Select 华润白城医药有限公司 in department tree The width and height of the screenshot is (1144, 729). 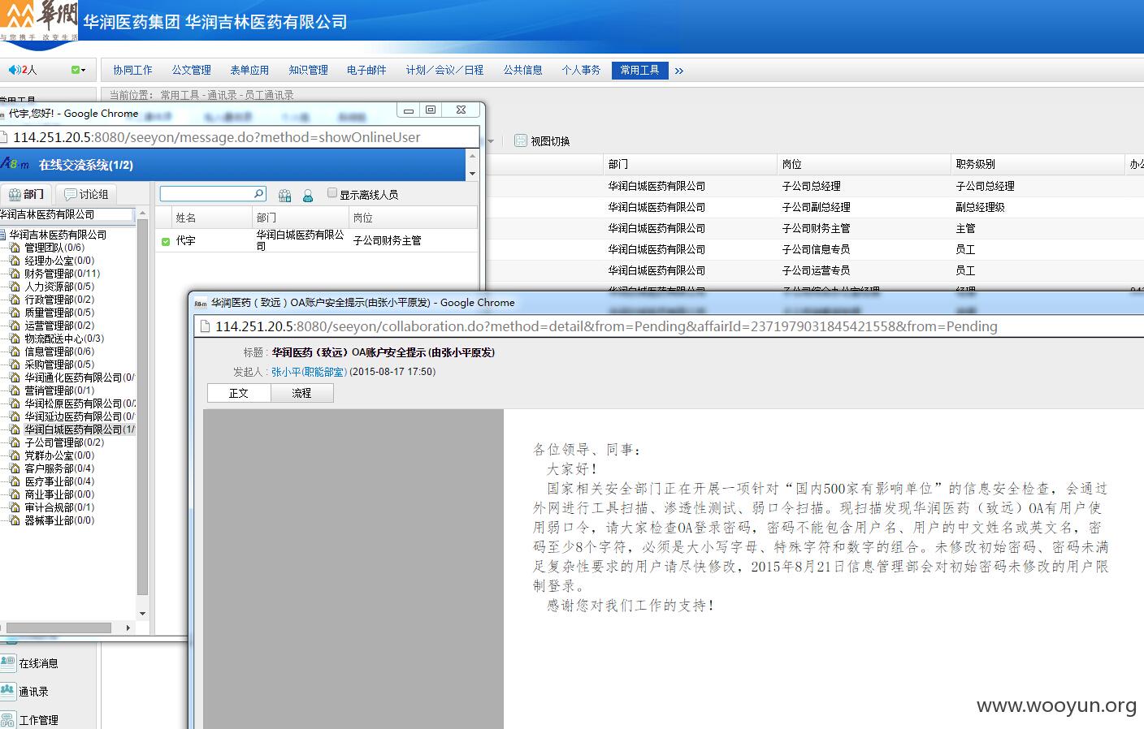click(79, 429)
